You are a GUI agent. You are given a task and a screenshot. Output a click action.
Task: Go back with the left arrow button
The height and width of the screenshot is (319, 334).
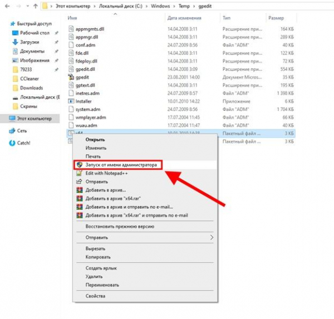pos(7,6)
